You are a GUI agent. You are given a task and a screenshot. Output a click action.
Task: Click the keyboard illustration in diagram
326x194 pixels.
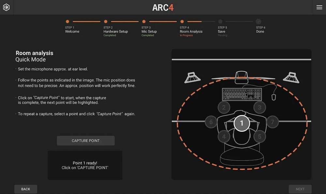242,94
